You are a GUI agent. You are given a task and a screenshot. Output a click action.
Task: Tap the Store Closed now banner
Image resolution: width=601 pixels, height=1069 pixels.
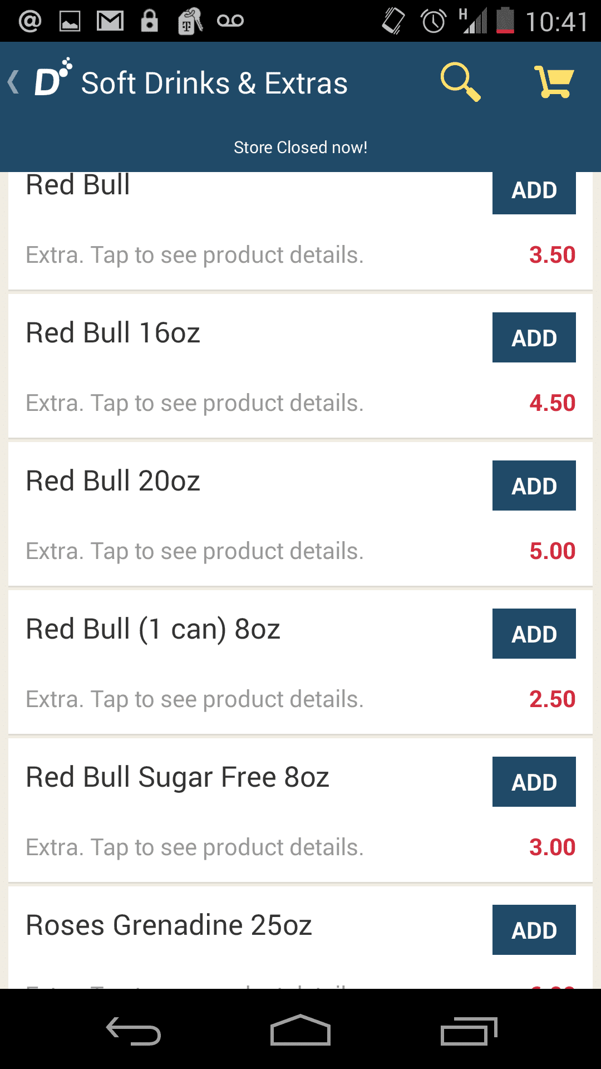tap(300, 148)
